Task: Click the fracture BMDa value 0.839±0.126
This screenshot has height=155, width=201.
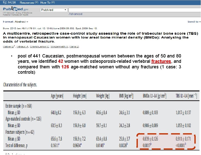Action: [150, 139]
